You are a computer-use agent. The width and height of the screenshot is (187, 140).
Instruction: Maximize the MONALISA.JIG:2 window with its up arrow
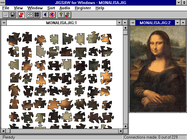click(x=183, y=23)
